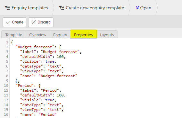Click the "Period" name value on line 16

[x=47, y=114]
